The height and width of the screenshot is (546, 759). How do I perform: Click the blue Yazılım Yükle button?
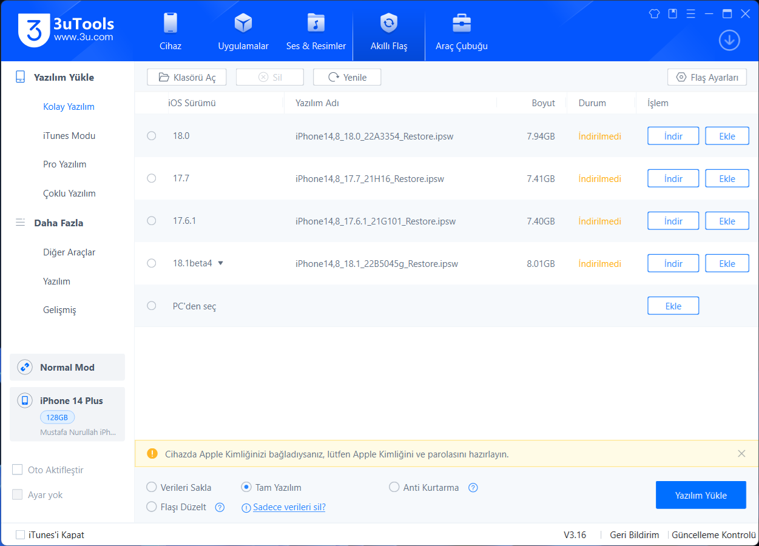701,495
